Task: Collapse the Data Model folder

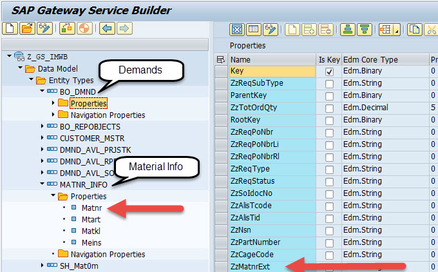Action: coord(20,68)
